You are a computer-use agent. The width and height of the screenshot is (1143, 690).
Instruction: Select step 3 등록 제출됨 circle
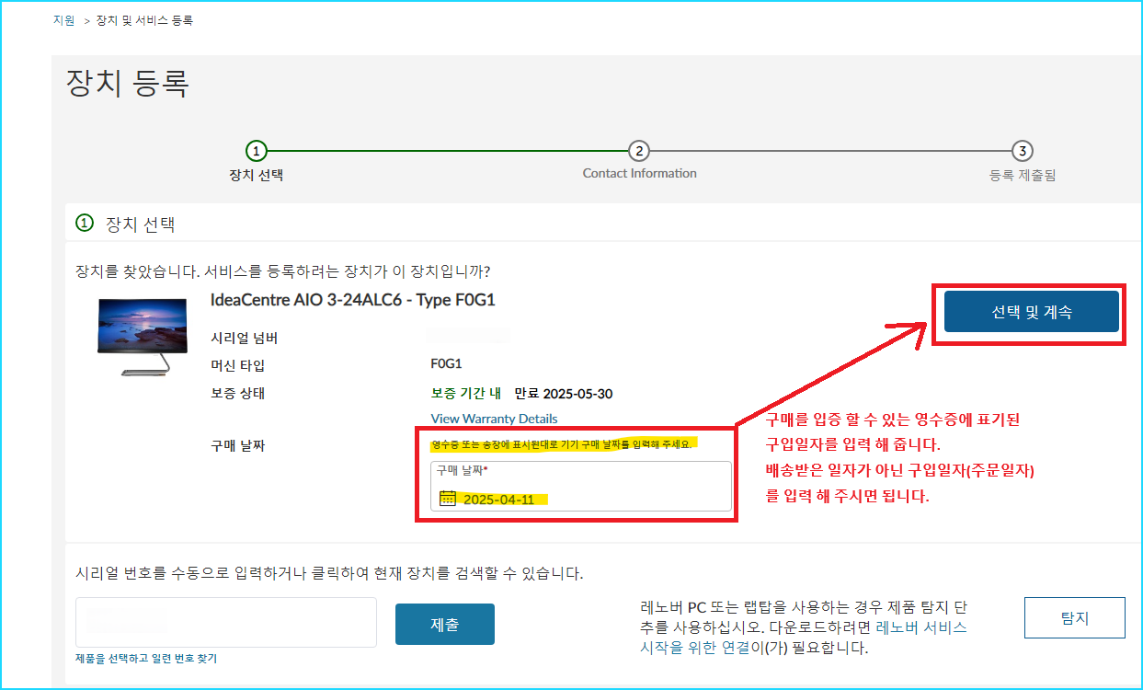[x=1022, y=151]
